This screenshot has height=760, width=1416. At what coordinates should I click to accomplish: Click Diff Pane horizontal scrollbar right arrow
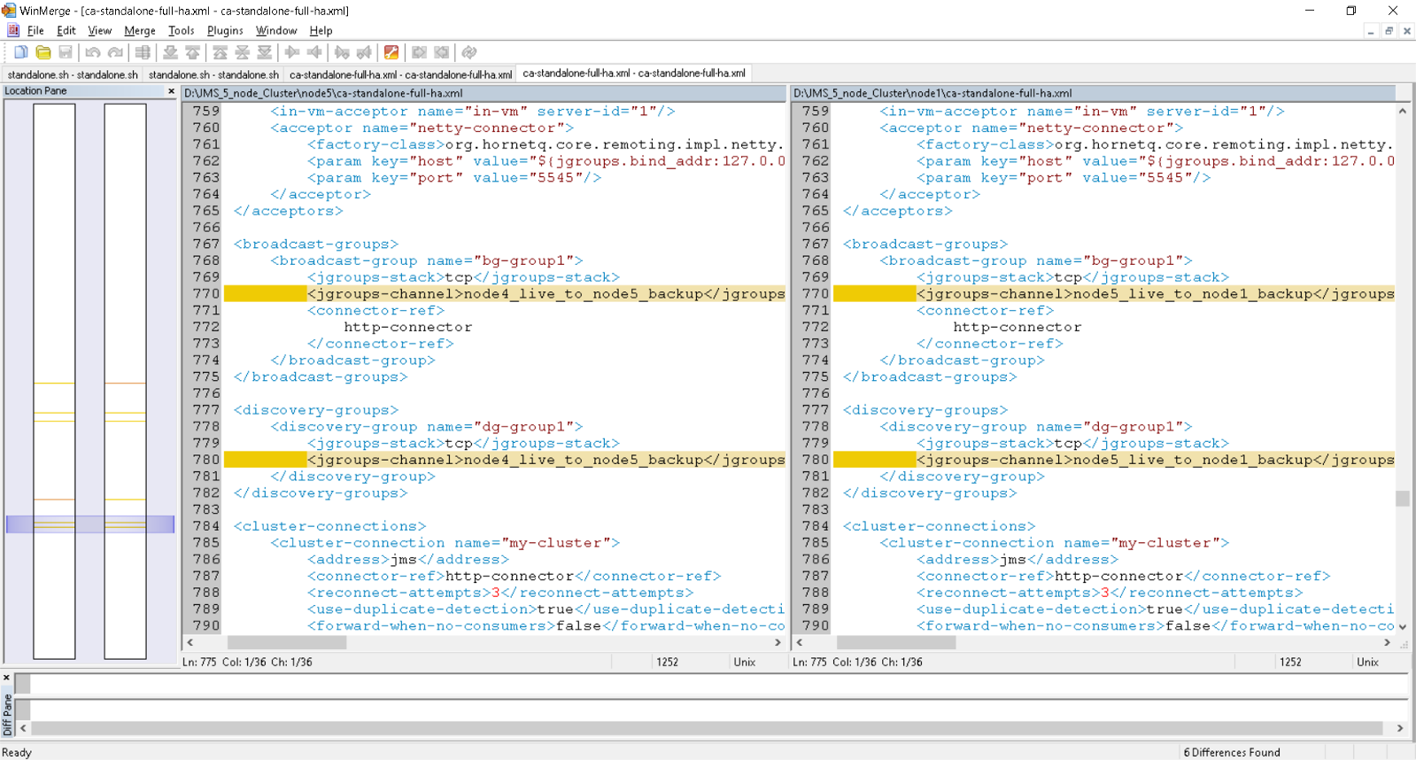point(1400,728)
